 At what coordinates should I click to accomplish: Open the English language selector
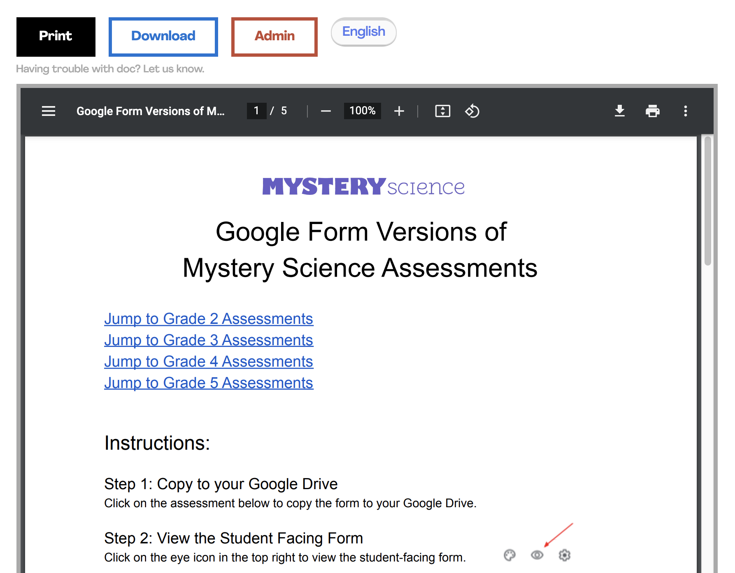(x=364, y=32)
